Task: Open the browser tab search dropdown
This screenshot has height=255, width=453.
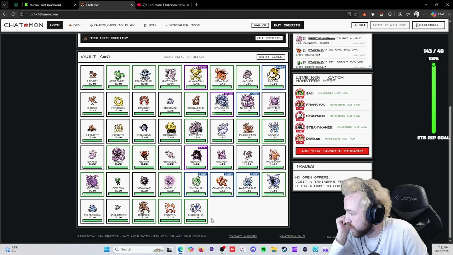Action: click(x=5, y=5)
